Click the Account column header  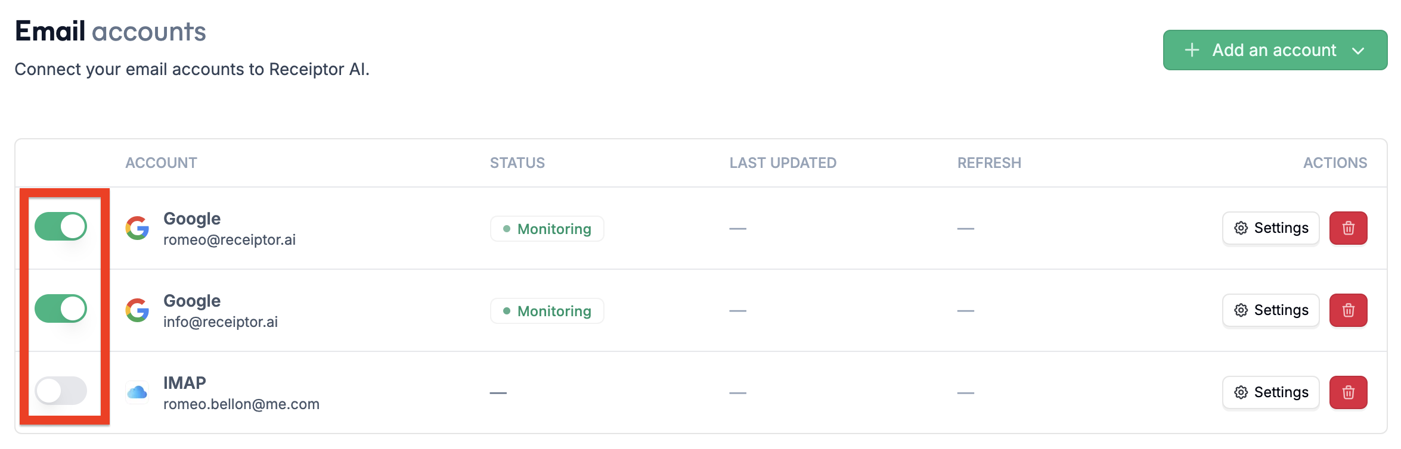point(161,163)
